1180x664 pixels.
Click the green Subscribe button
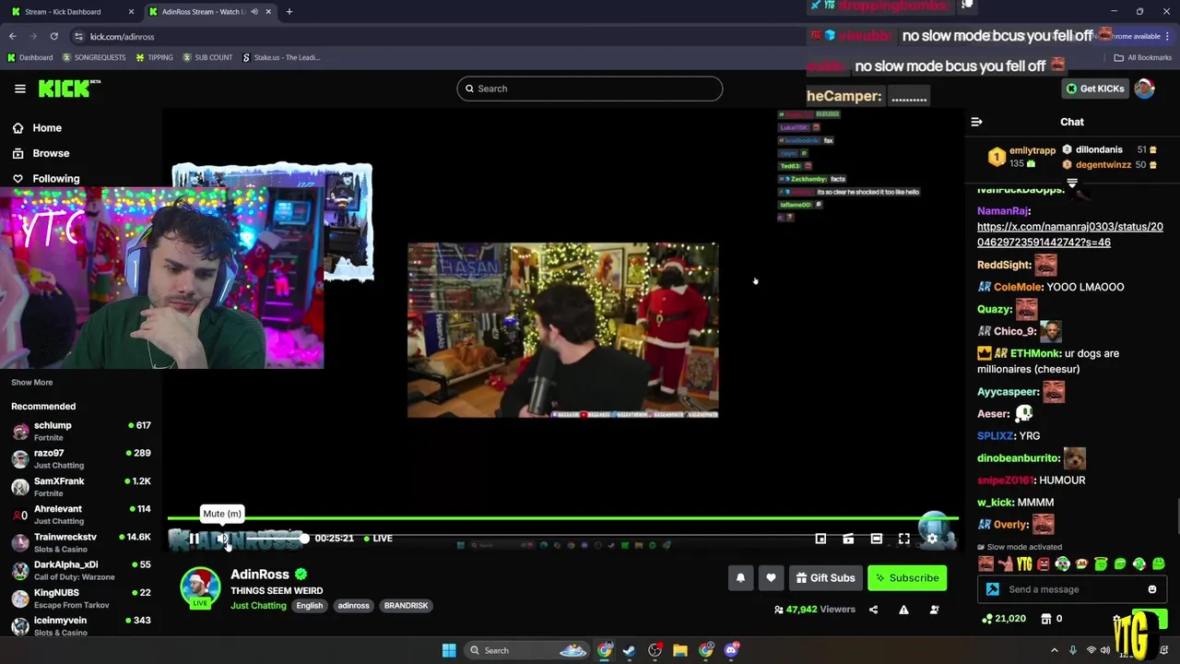pos(907,578)
